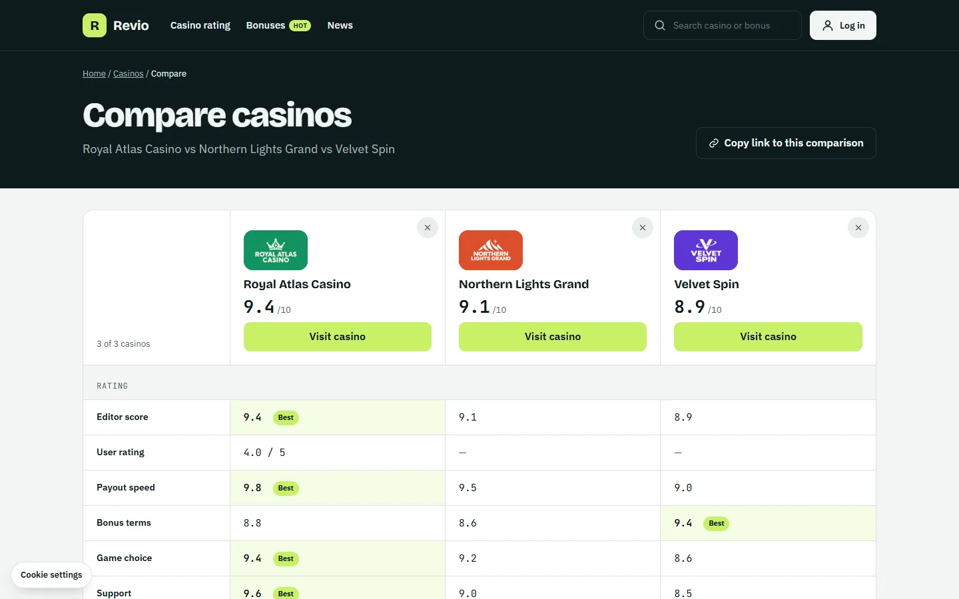Click the User rating row label
The height and width of the screenshot is (599, 959).
pos(121,453)
